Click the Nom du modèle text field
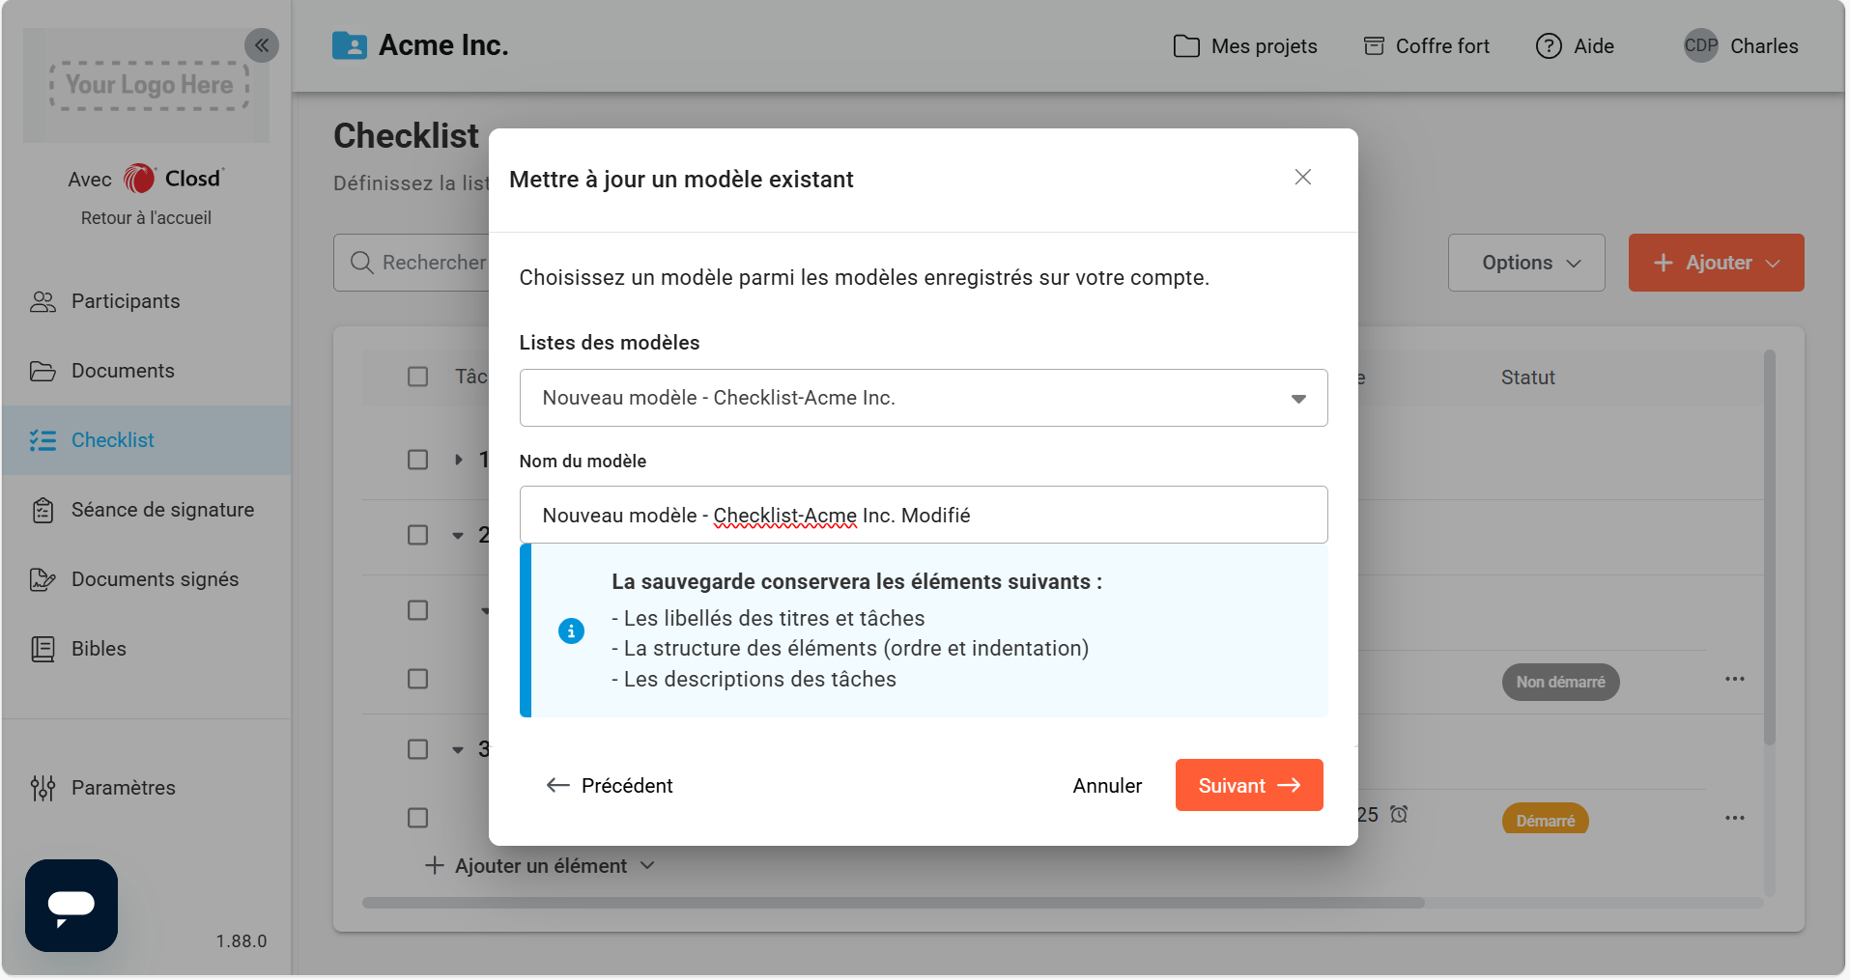 [x=923, y=516]
